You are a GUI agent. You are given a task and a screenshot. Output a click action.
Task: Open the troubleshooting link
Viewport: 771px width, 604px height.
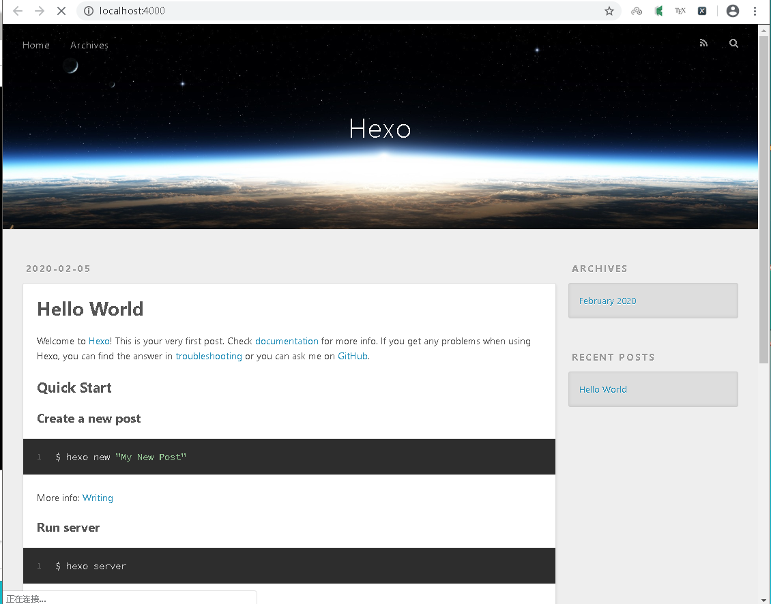click(209, 356)
